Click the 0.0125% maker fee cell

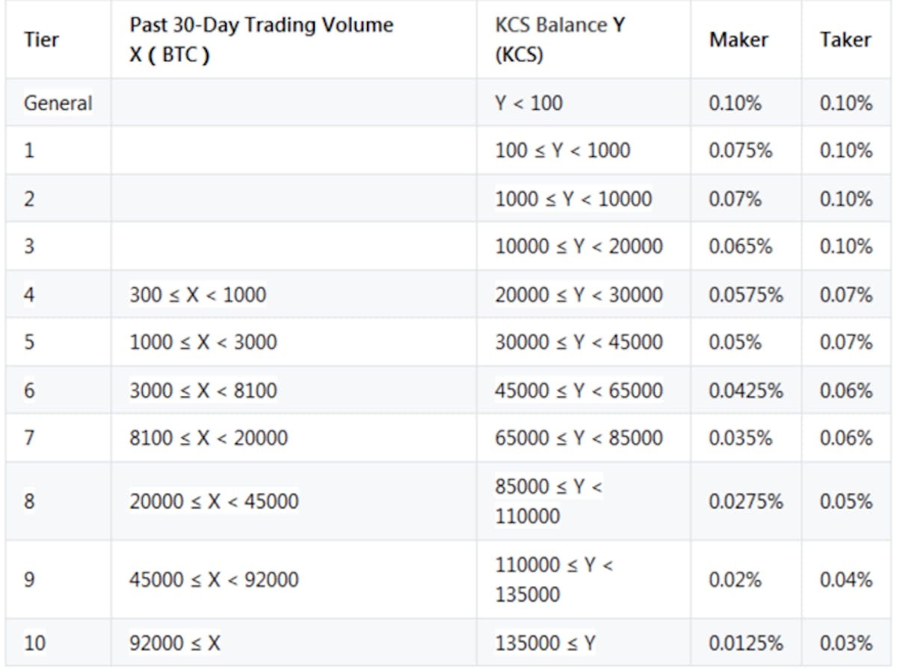pyautogui.click(x=746, y=642)
